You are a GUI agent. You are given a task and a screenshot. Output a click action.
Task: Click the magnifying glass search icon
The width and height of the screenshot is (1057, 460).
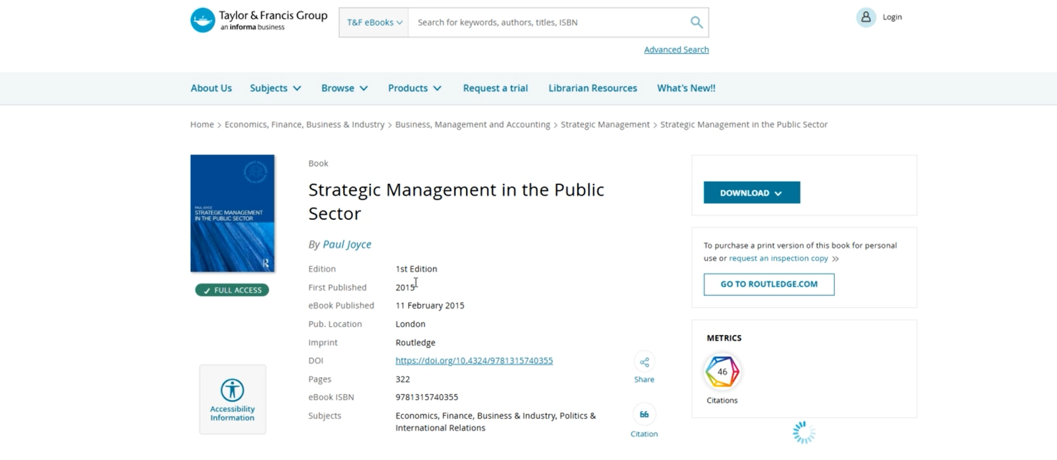(696, 23)
